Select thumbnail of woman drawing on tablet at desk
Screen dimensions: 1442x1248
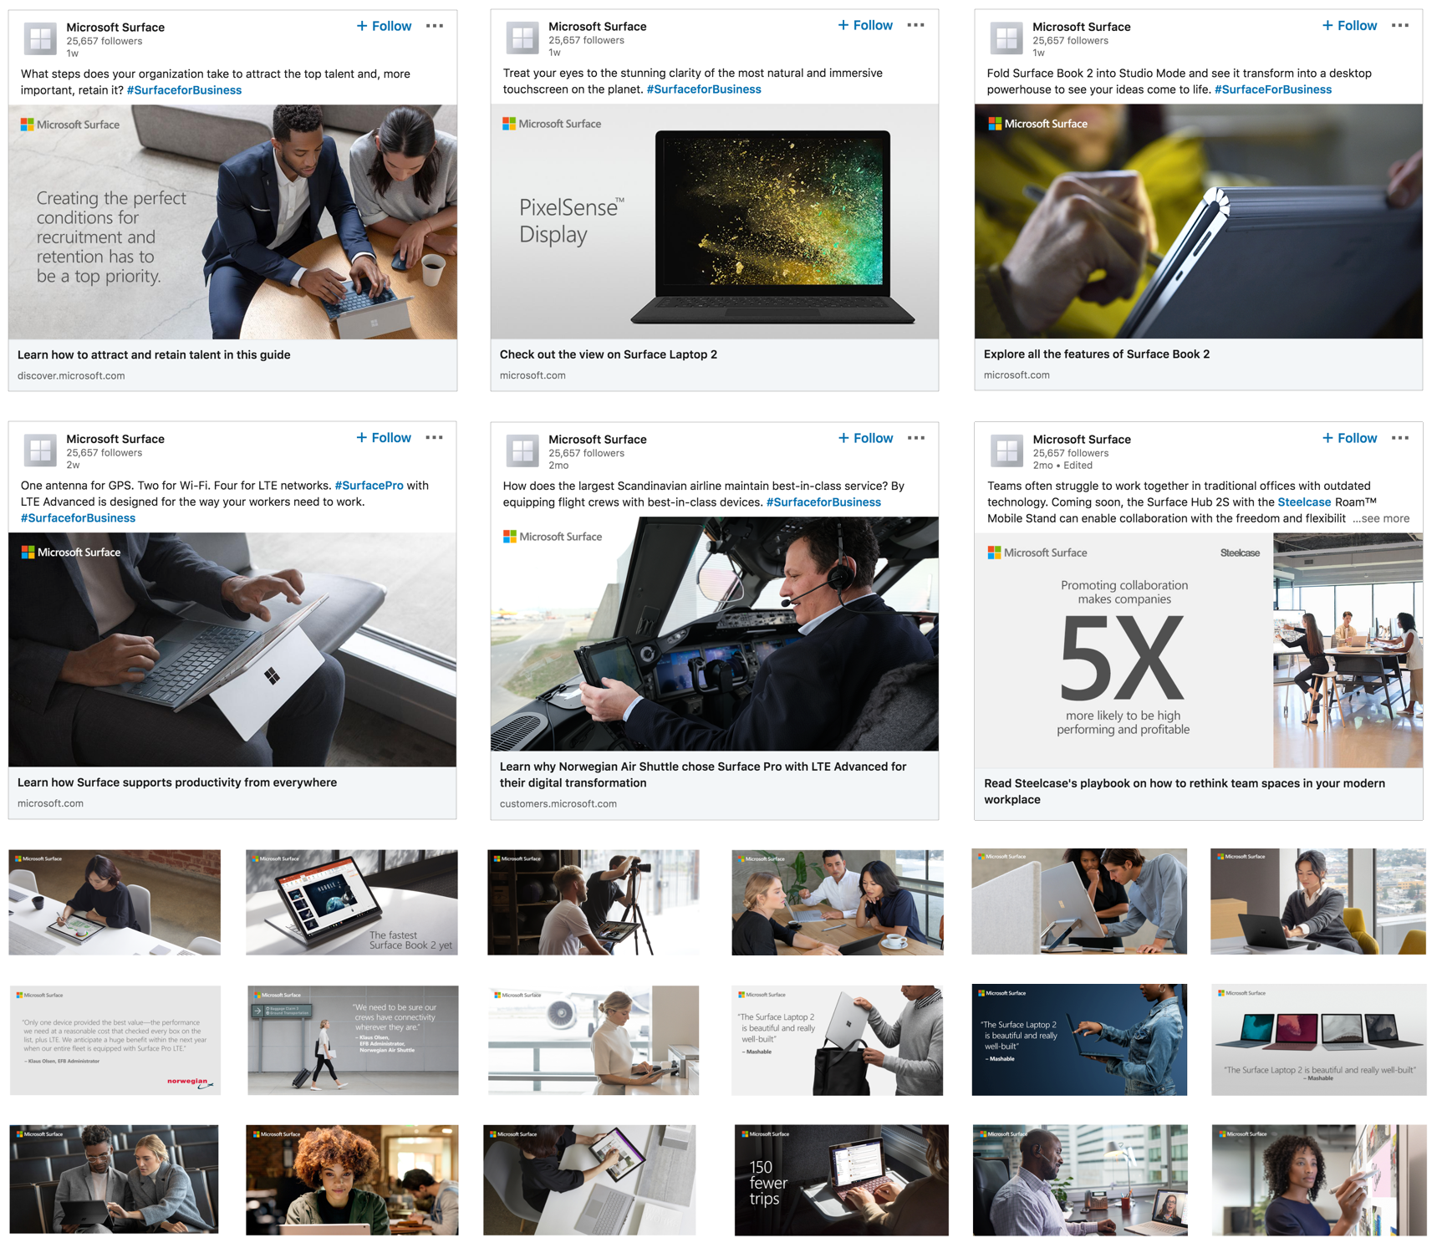pos(115,903)
